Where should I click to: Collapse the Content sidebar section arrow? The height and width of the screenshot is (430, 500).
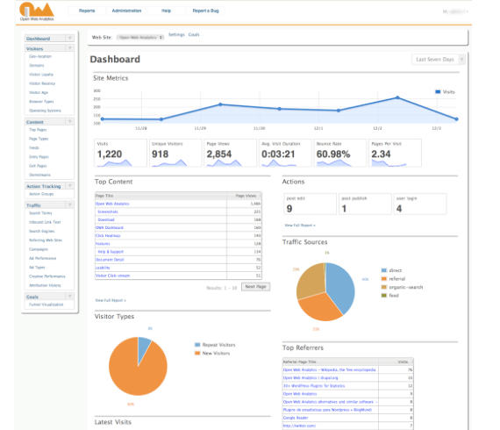click(x=70, y=121)
